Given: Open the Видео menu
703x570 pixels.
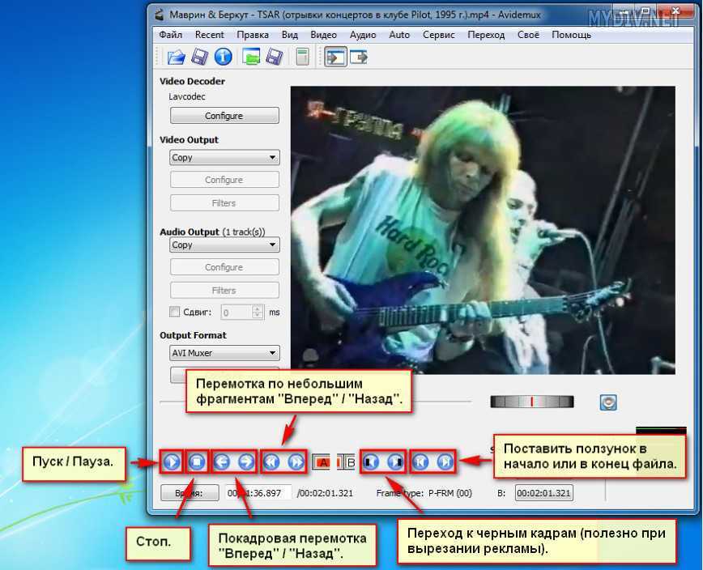Looking at the screenshot, I should click(323, 35).
